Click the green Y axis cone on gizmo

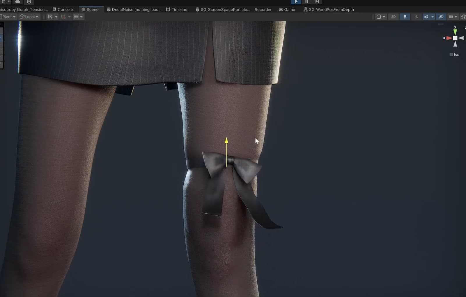[x=455, y=31]
